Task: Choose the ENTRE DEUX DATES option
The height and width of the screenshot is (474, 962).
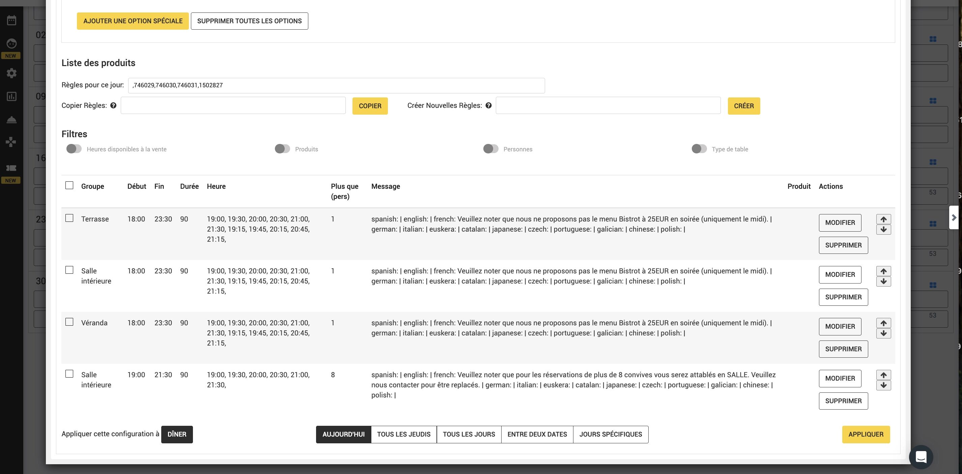Action: coord(537,435)
